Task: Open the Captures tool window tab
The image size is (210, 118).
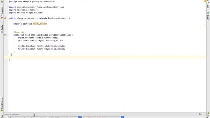Action: [x=2, y=28]
